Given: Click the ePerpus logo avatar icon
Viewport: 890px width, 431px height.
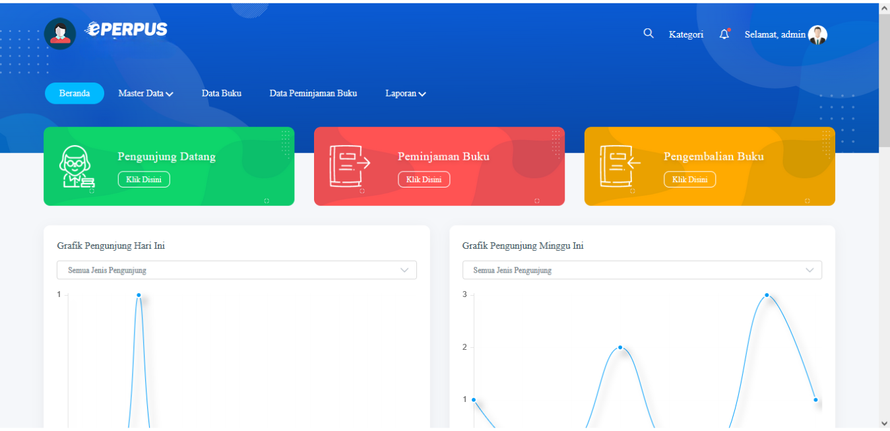Looking at the screenshot, I should [x=60, y=34].
